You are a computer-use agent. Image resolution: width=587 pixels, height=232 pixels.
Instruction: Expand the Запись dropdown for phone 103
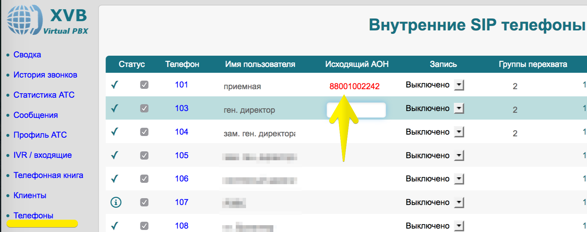[x=459, y=108]
